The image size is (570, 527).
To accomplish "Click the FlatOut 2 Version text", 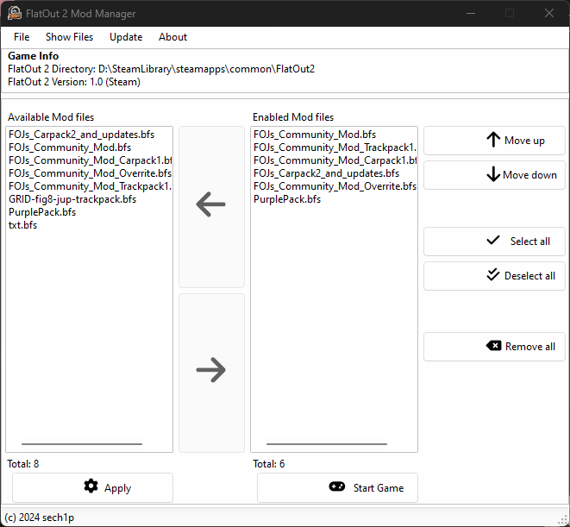I will pyautogui.click(x=74, y=82).
